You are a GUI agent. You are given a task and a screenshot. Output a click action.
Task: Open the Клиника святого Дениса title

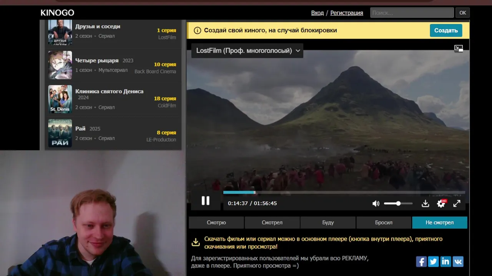[x=109, y=91]
